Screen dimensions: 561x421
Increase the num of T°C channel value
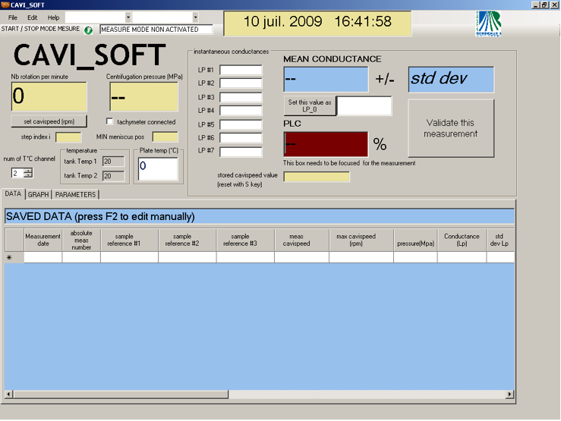[28, 171]
